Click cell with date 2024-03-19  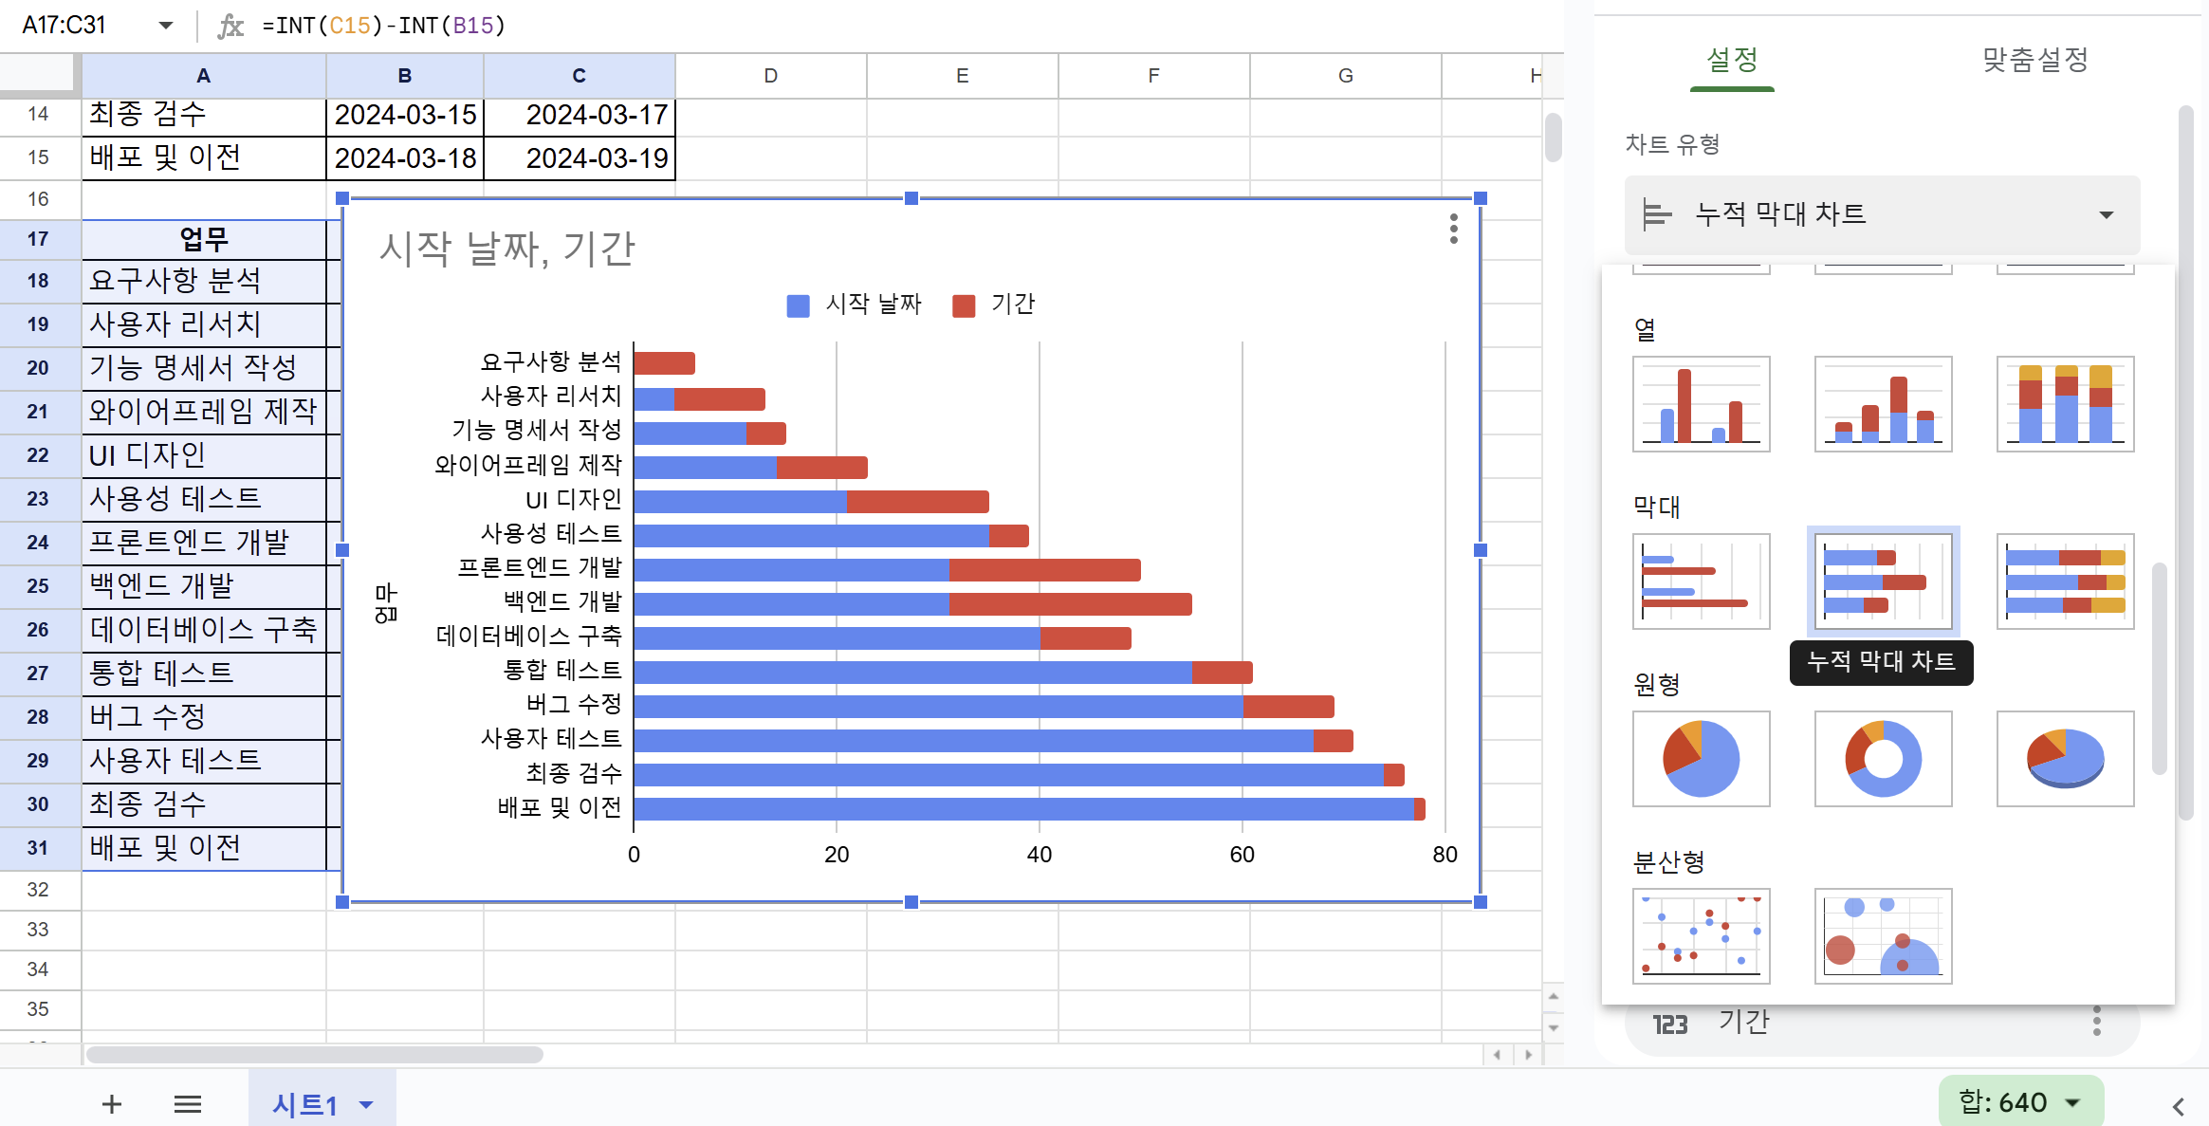580,157
